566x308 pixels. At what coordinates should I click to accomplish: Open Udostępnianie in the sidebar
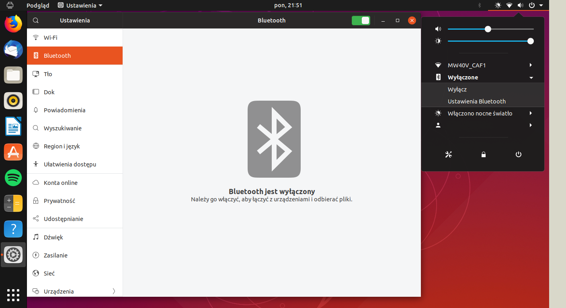click(75, 219)
